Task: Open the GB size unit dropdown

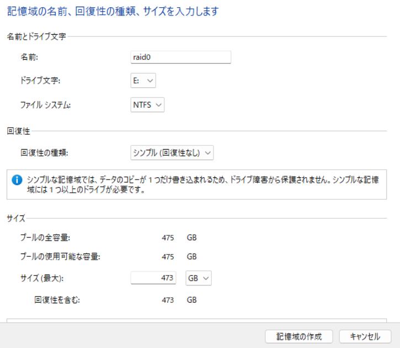Action: coord(199,278)
